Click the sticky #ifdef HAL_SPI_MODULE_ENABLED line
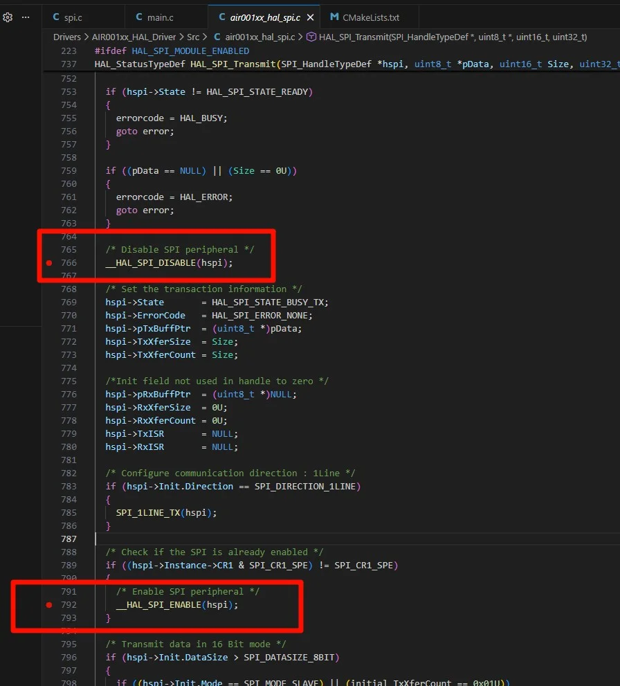This screenshot has width=620, height=686. click(x=172, y=51)
